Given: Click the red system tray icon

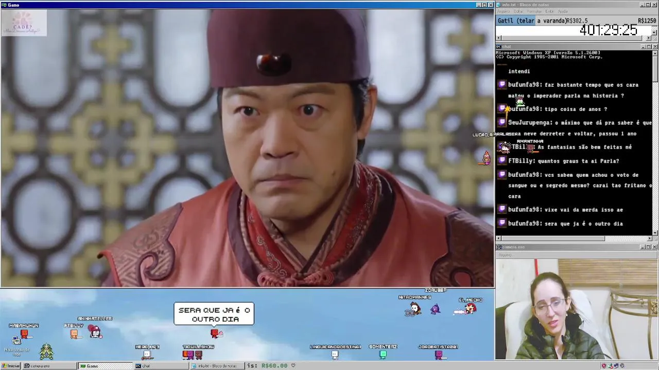Looking at the screenshot, I should point(603,366).
